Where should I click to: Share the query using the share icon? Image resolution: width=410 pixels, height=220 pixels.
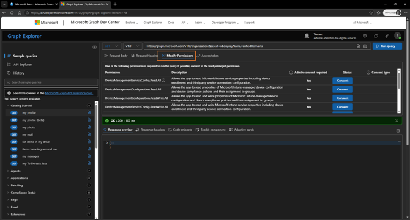(365, 46)
